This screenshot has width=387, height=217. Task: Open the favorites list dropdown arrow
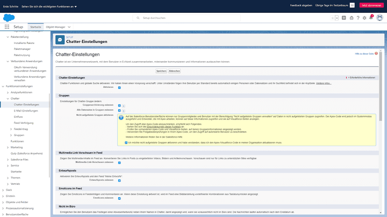click(336, 18)
